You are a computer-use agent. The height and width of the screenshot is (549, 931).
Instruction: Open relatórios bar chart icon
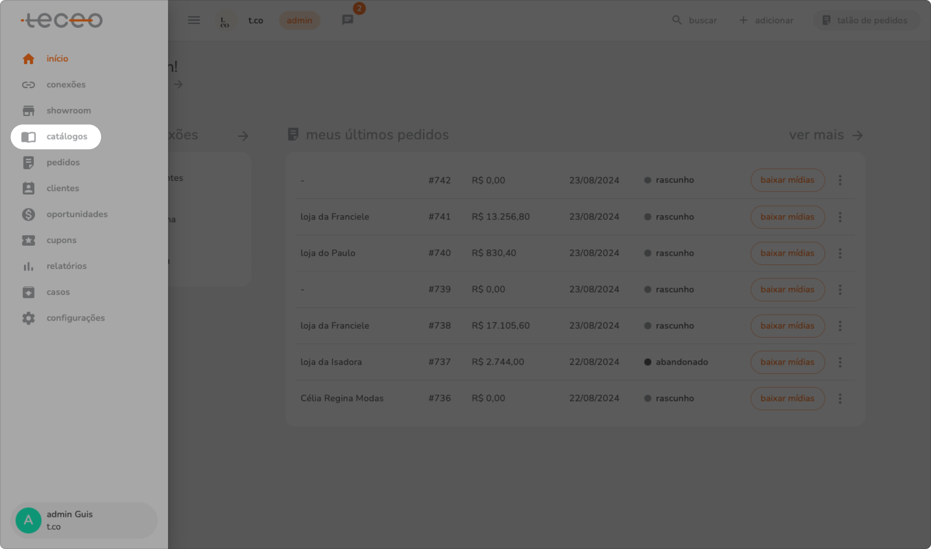coord(28,266)
